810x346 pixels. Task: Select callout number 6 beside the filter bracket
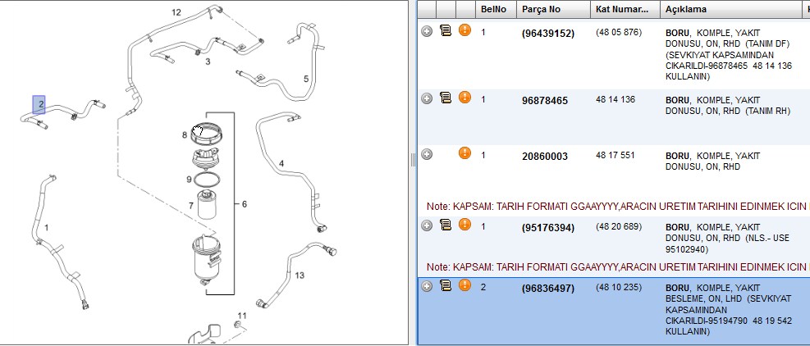click(x=244, y=204)
